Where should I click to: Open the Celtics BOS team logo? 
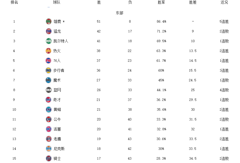coord(49,41)
